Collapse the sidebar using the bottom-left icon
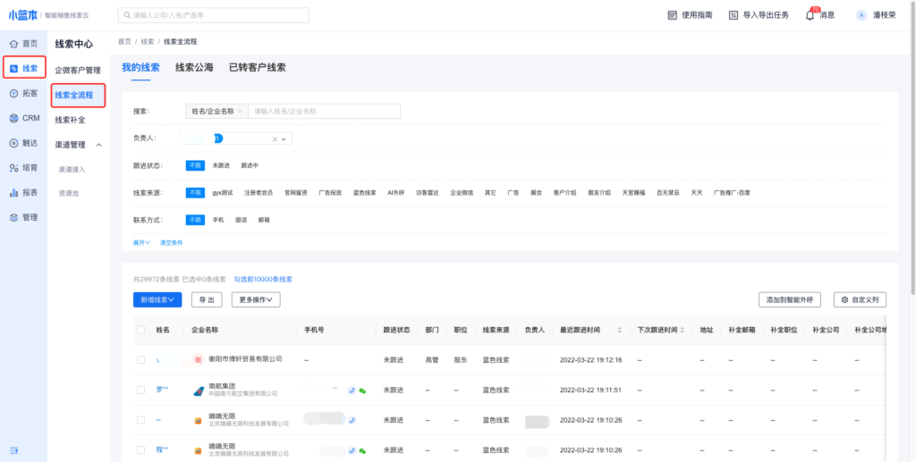Image resolution: width=916 pixels, height=462 pixels. coord(14,449)
